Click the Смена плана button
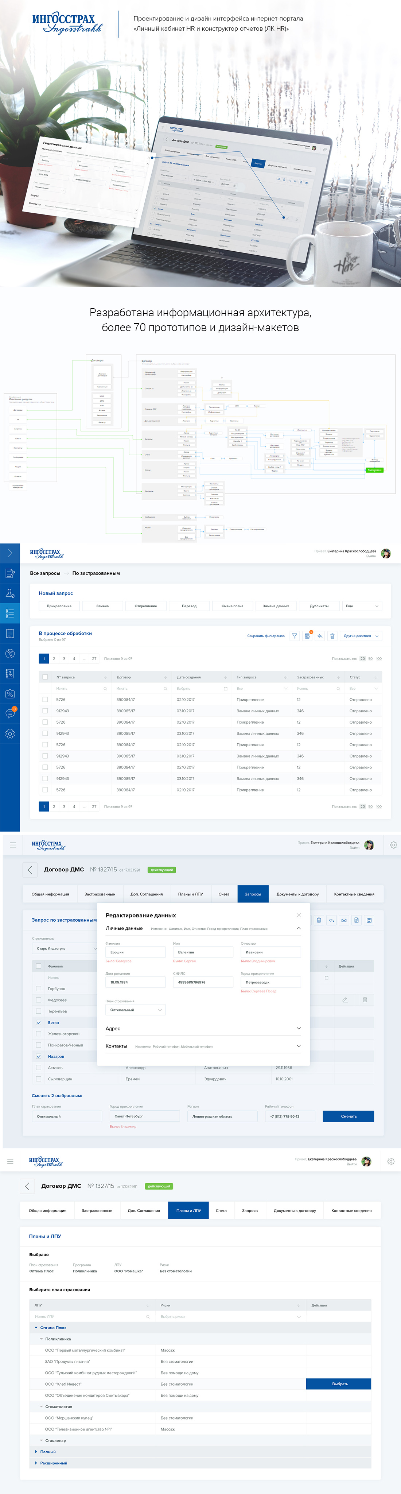Screen dimensions: 401x1494 click(232, 605)
